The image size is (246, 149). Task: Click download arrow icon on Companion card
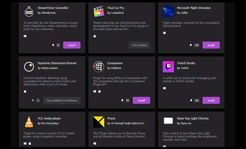tap(122, 100)
